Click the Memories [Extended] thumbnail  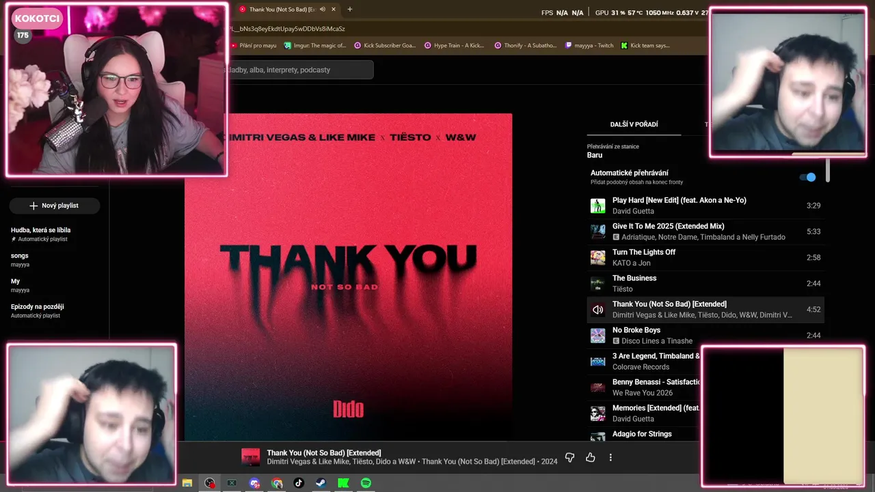click(597, 413)
